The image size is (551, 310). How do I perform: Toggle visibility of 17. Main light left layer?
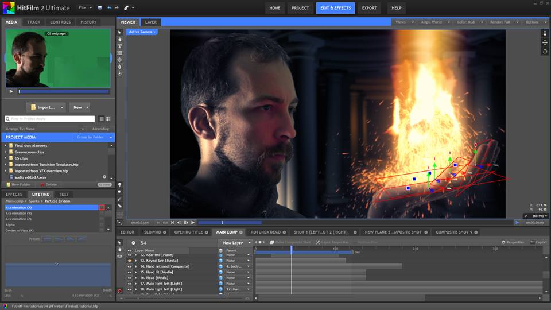coord(130,284)
